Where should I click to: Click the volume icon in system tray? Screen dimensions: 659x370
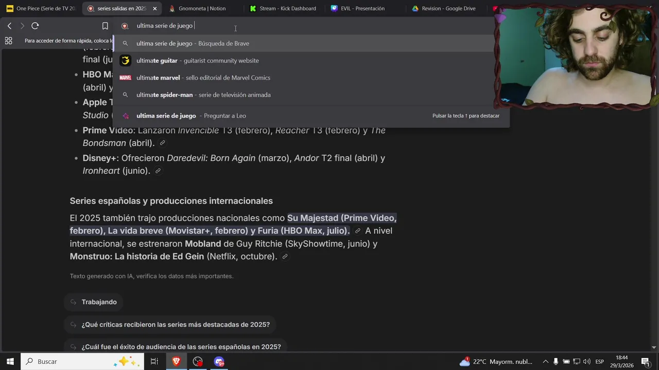point(587,361)
